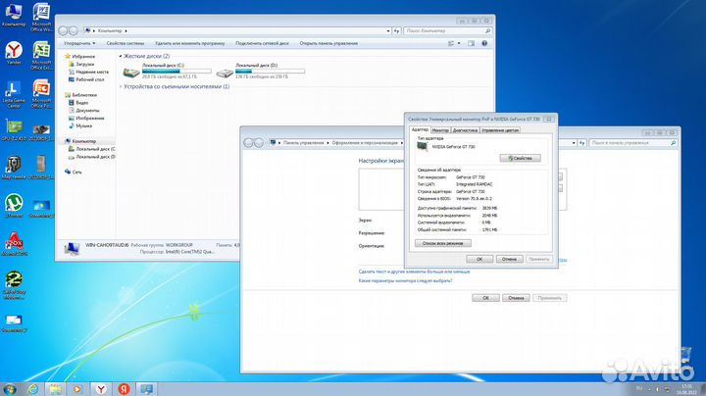The height and width of the screenshot is (396, 706).
Task: Launch Microsoft Office PowerPoint desktop shortcut
Action: click(x=41, y=93)
